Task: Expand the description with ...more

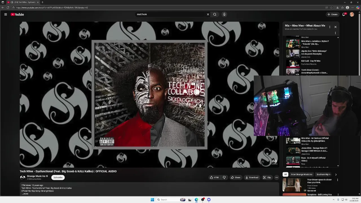Action: (x=25, y=194)
